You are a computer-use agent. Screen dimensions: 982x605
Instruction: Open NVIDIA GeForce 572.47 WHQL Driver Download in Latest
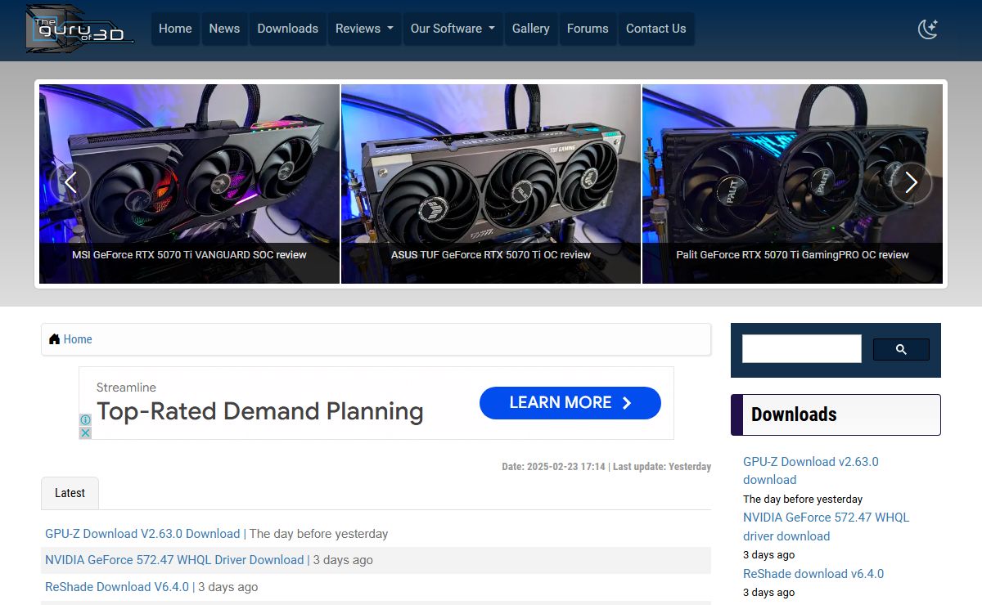174,560
